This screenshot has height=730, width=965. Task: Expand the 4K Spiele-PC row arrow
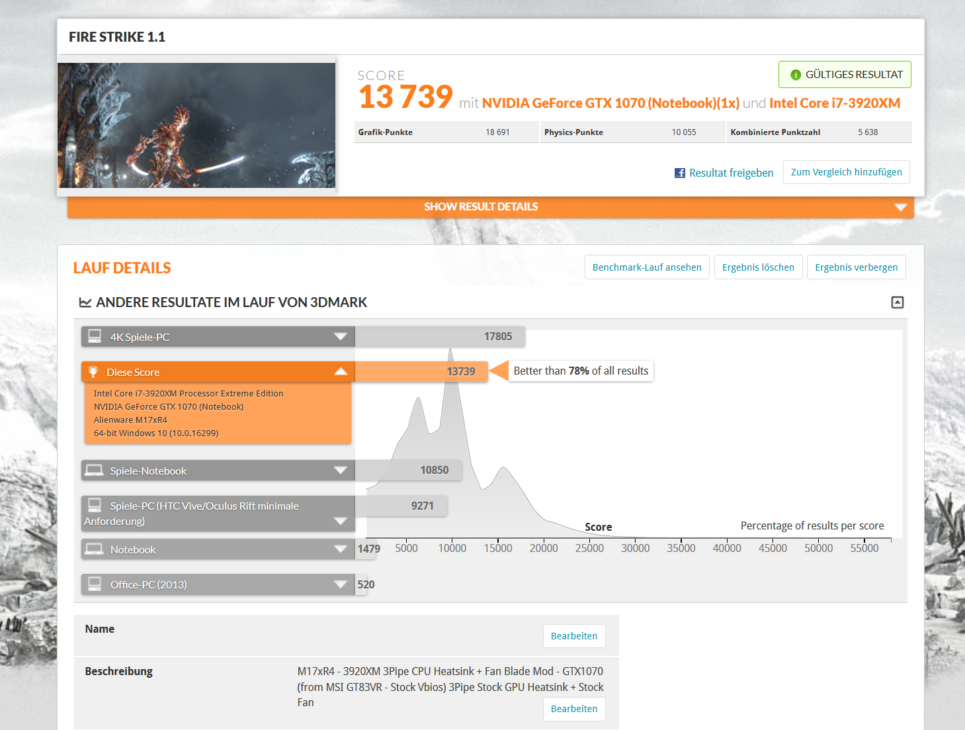click(x=341, y=337)
